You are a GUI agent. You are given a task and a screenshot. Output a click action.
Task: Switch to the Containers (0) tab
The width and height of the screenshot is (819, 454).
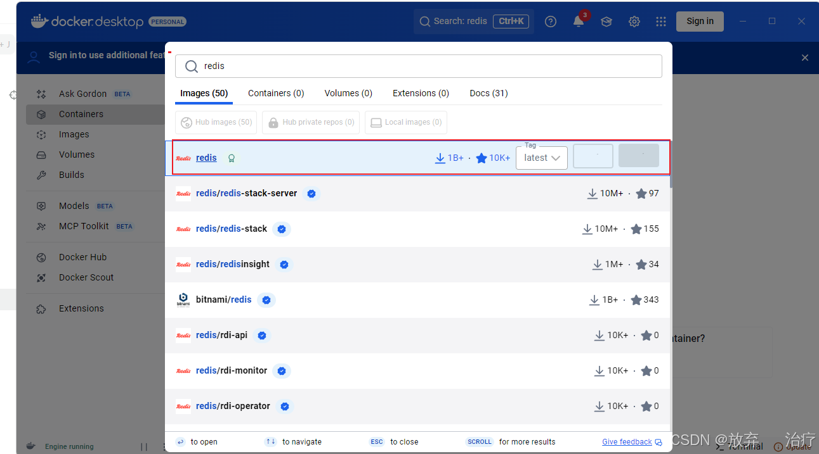(276, 93)
